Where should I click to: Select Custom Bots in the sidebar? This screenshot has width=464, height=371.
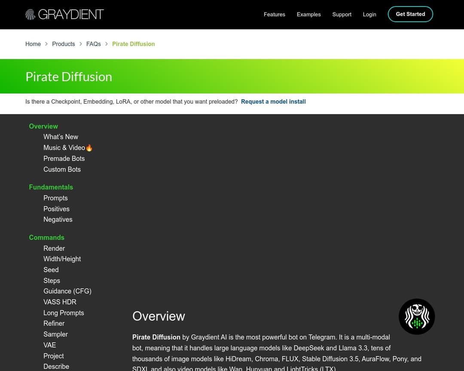pos(62,169)
